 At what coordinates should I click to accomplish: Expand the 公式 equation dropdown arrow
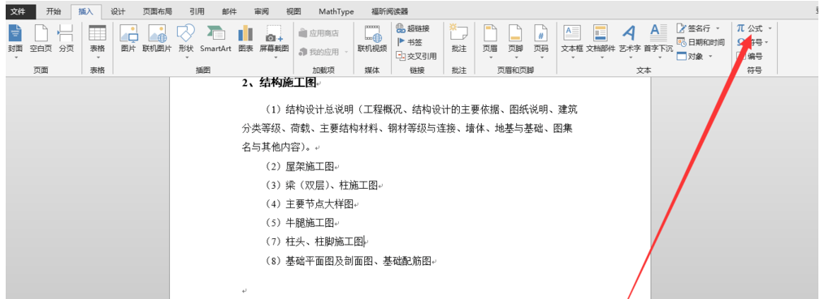click(770, 28)
